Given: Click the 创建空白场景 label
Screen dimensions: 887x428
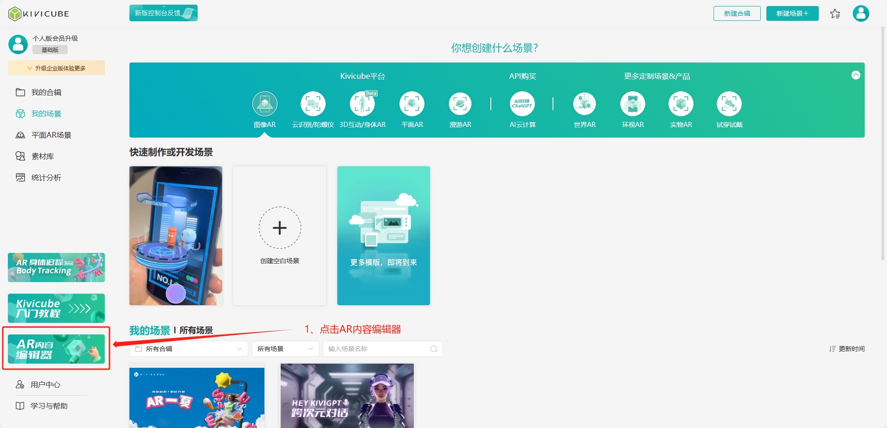Looking at the screenshot, I should tap(280, 261).
